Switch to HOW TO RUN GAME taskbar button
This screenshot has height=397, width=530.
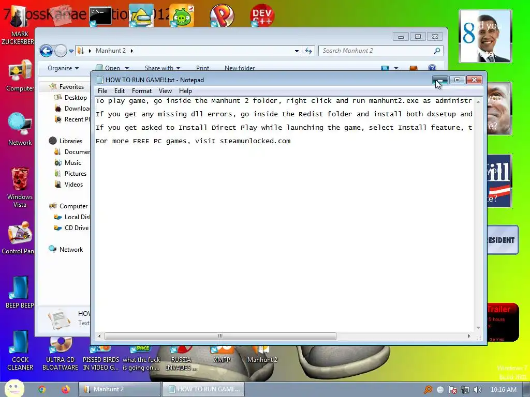[x=203, y=389]
